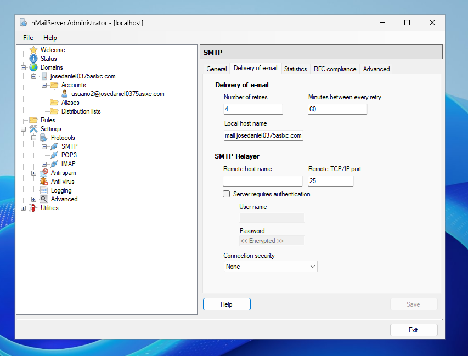The image size is (468, 356).
Task: Click the Aliases folder icon
Action: click(x=54, y=103)
